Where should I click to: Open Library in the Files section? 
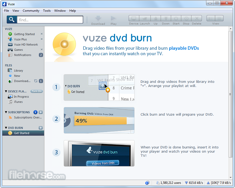pyautogui.click(x=19, y=71)
